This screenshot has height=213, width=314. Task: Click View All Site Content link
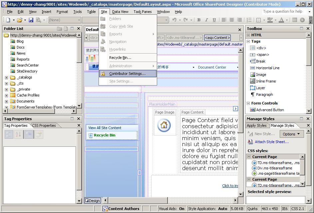pos(105,128)
